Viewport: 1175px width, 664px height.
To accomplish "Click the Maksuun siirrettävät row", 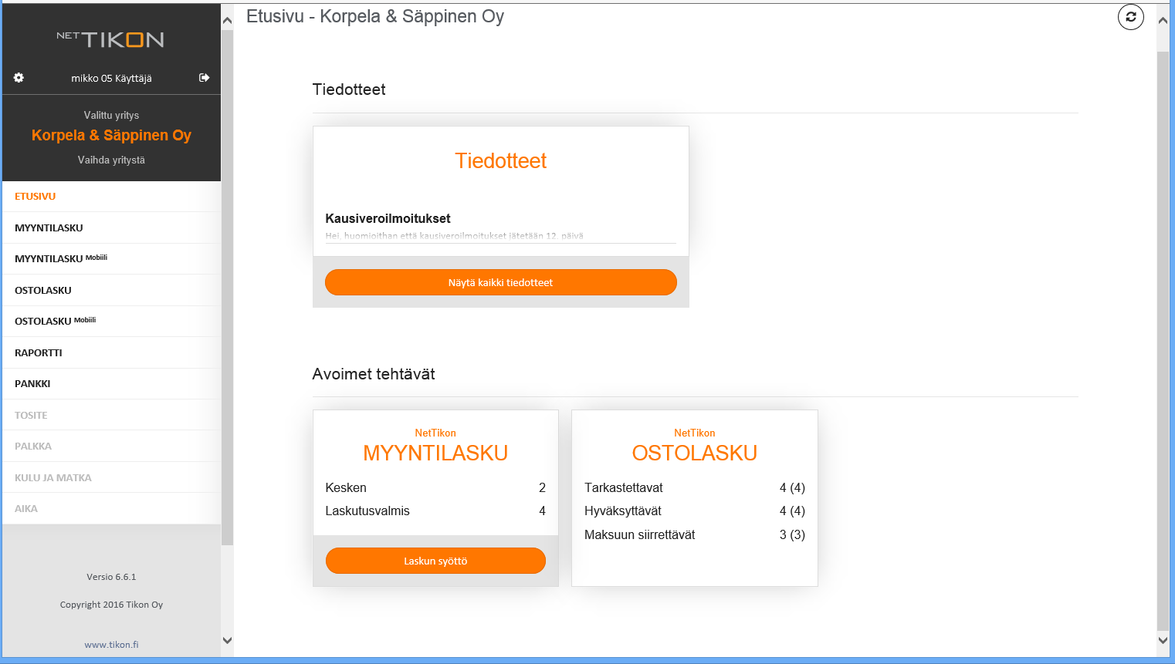I will pyautogui.click(x=695, y=534).
